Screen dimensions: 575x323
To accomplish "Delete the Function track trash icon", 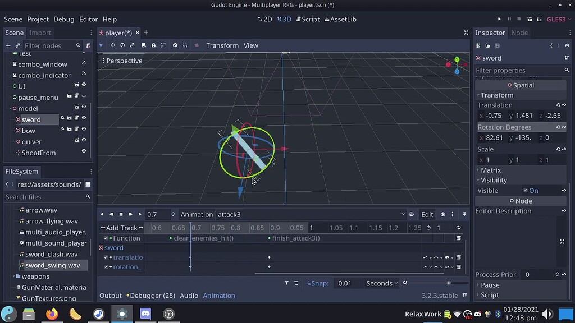I will point(459,238).
